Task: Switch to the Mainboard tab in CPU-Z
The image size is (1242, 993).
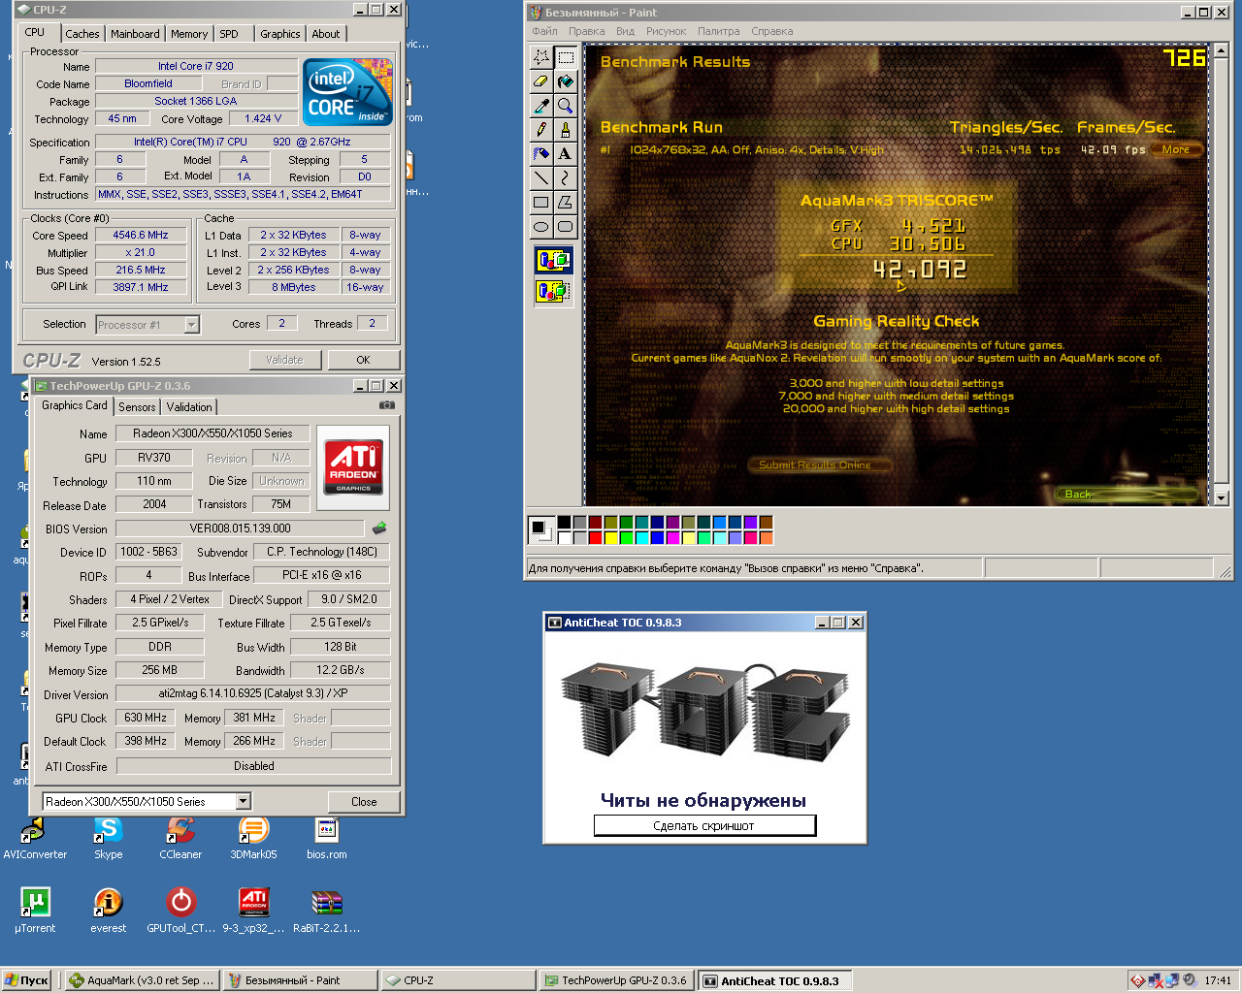Action: tap(135, 34)
